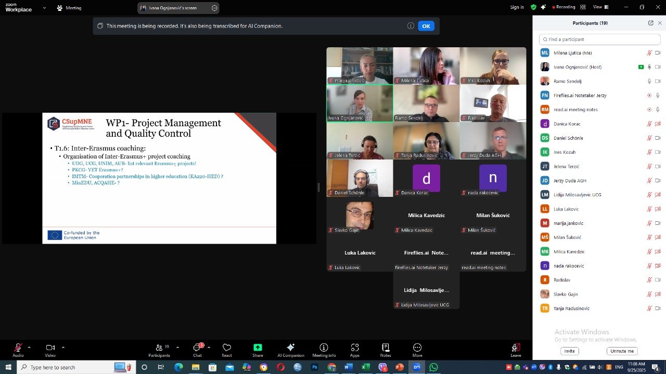Open Excel from the taskbar
The image size is (666, 374).
click(366, 367)
